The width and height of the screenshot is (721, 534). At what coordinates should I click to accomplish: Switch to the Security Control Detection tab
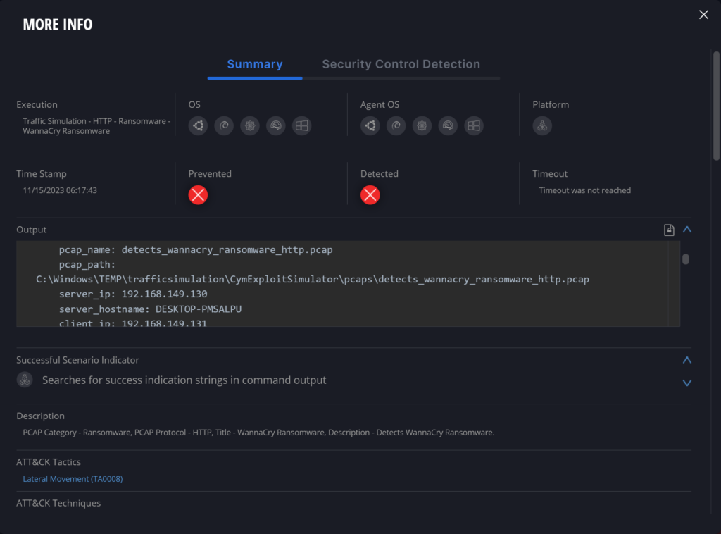click(x=401, y=64)
